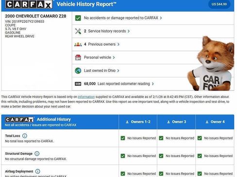Click the globe icon for last owned location

click(x=78, y=71)
